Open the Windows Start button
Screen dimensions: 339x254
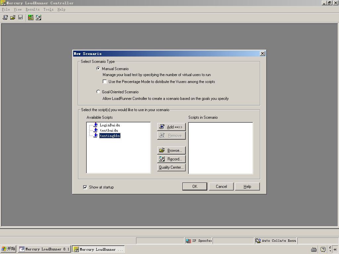(8, 249)
